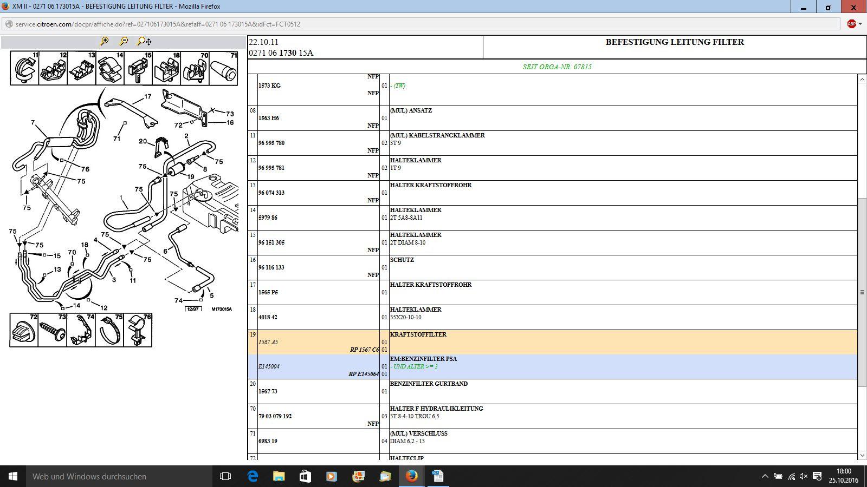This screenshot has height=487, width=867.
Task: Click part thumbnail 74 bracket illustration
Action: coord(81,330)
